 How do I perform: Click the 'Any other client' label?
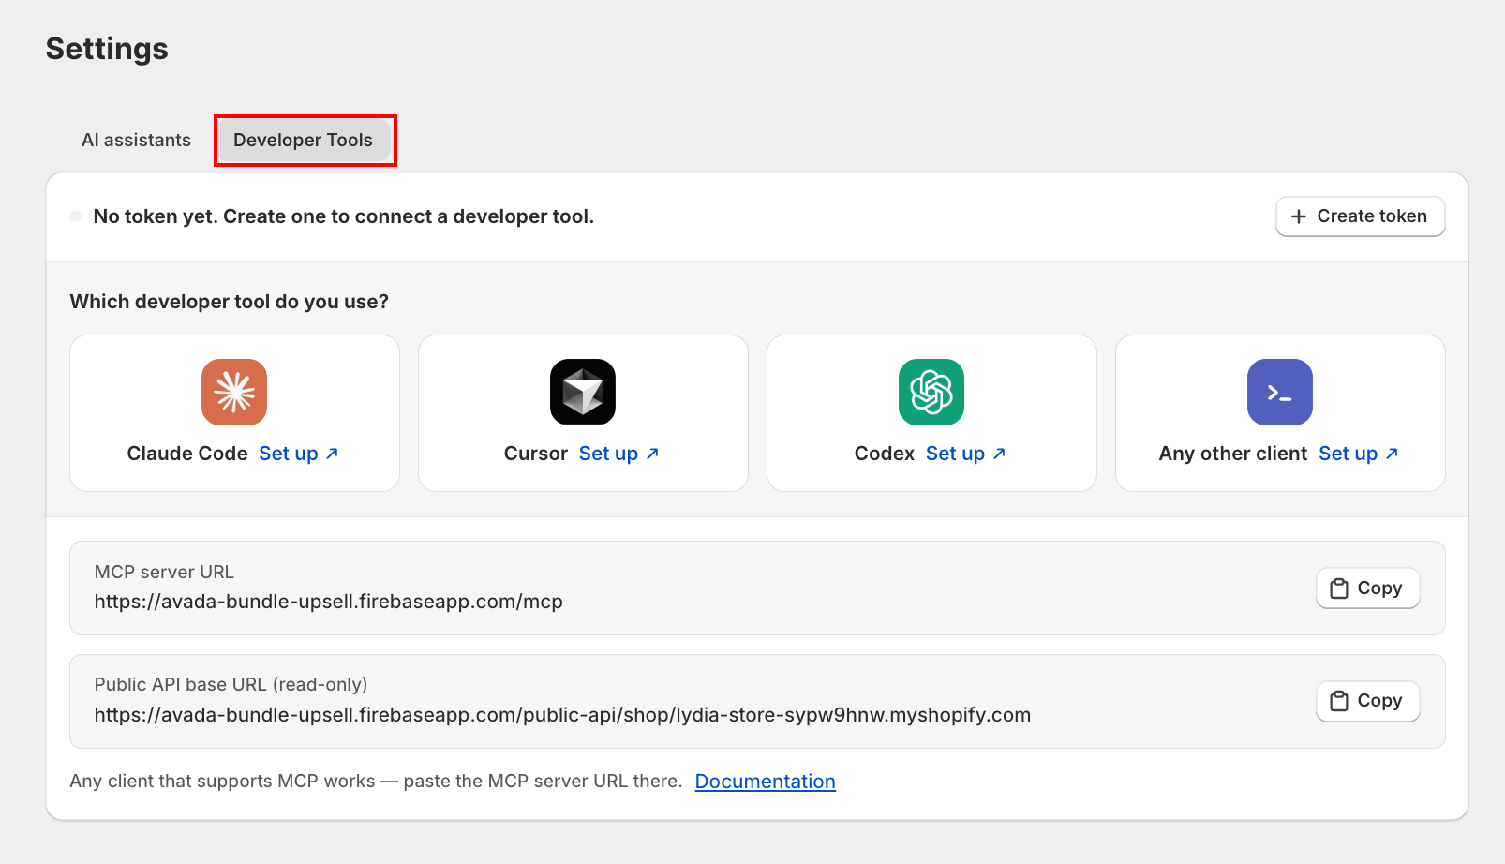click(1233, 454)
